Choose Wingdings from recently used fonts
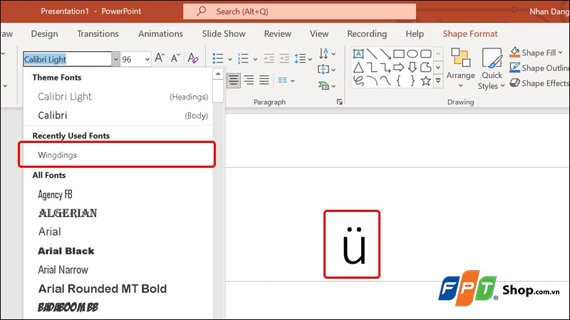Image resolution: width=570 pixels, height=320 pixels. pyautogui.click(x=117, y=155)
